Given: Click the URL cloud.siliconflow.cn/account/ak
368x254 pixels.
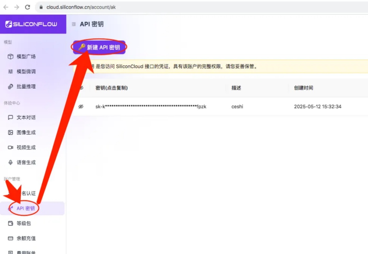Looking at the screenshot, I should 81,7.
